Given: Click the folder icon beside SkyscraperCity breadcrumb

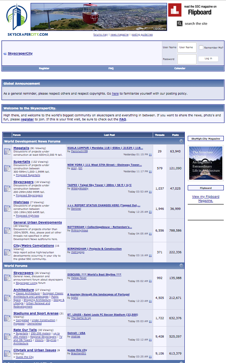Looking at the screenshot, I should 5,53.
